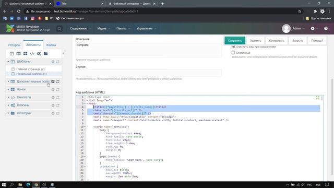The image size is (334, 188).
Task: Open the Пакеты menu
Action: pyautogui.click(x=123, y=28)
